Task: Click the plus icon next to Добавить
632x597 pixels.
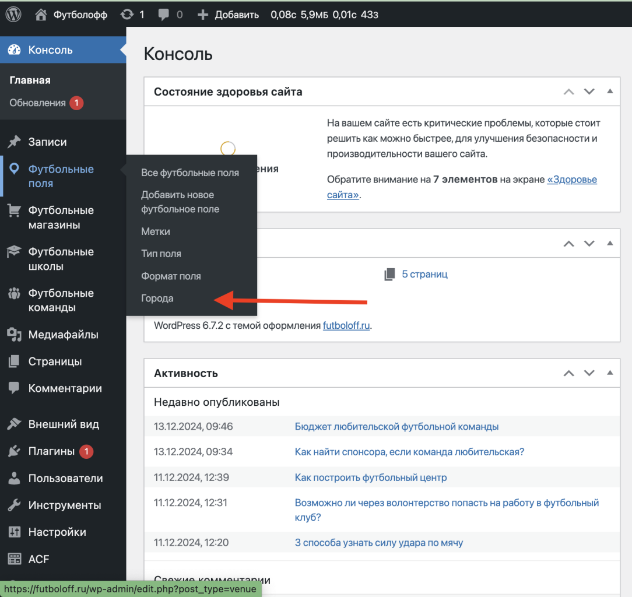Action: [x=203, y=15]
